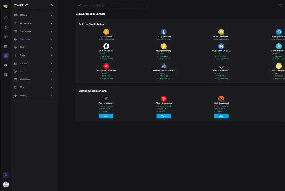285x191 pixels.
Task: Expand the AI Investment chevron
Action: 51,23
